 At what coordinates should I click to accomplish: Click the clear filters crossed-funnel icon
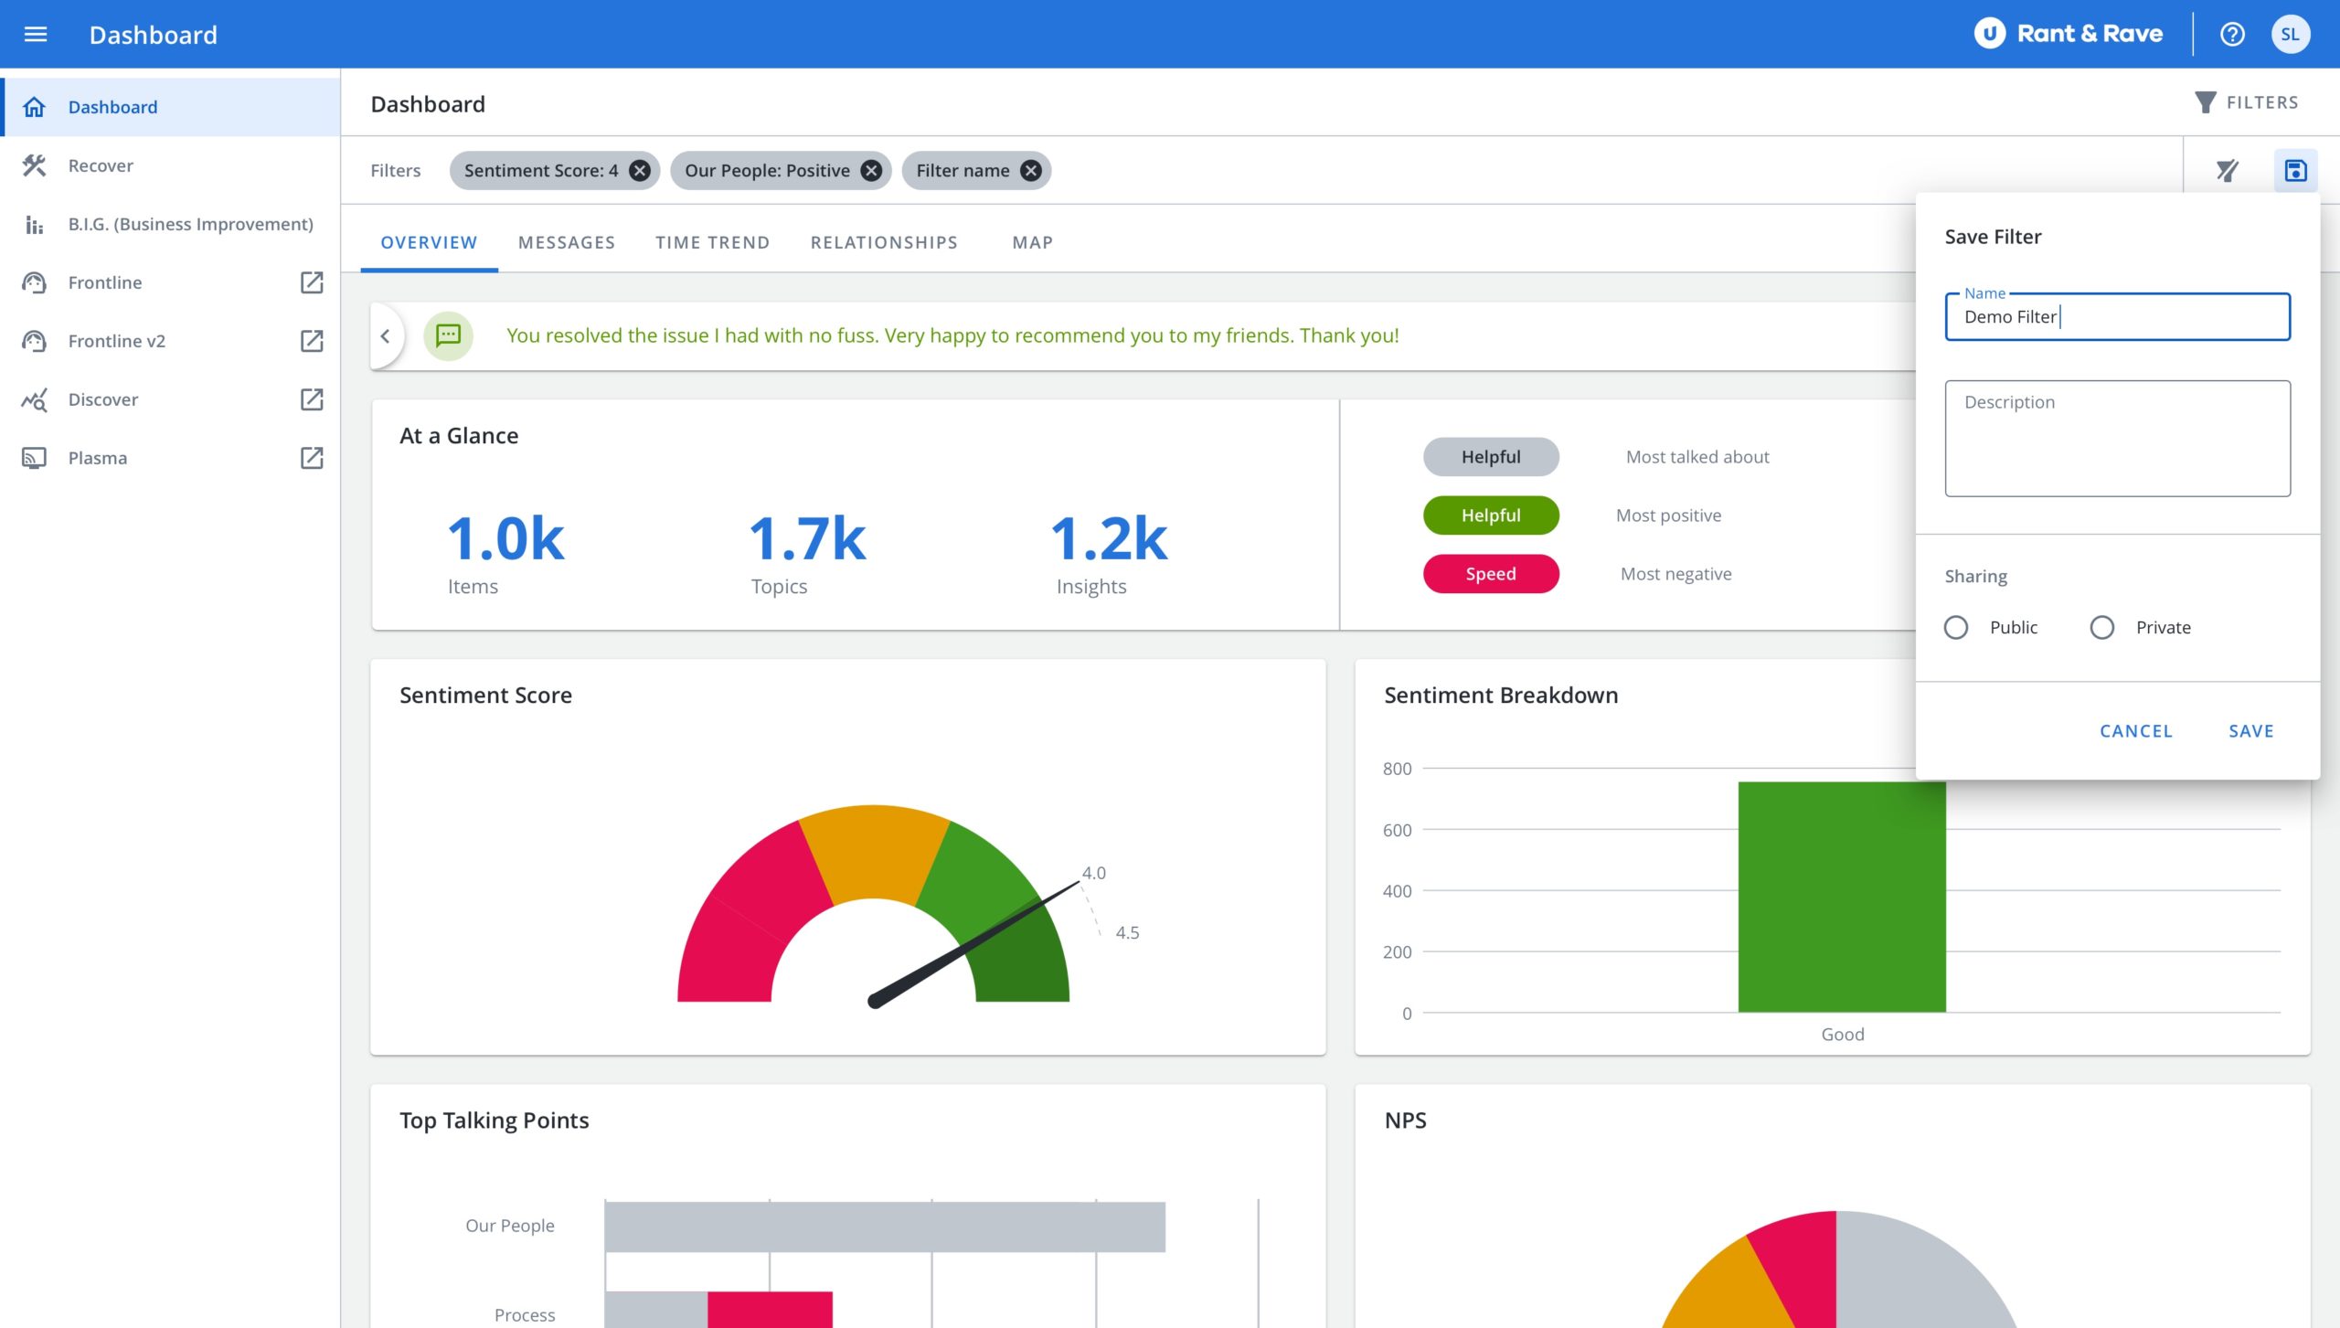pyautogui.click(x=2228, y=170)
